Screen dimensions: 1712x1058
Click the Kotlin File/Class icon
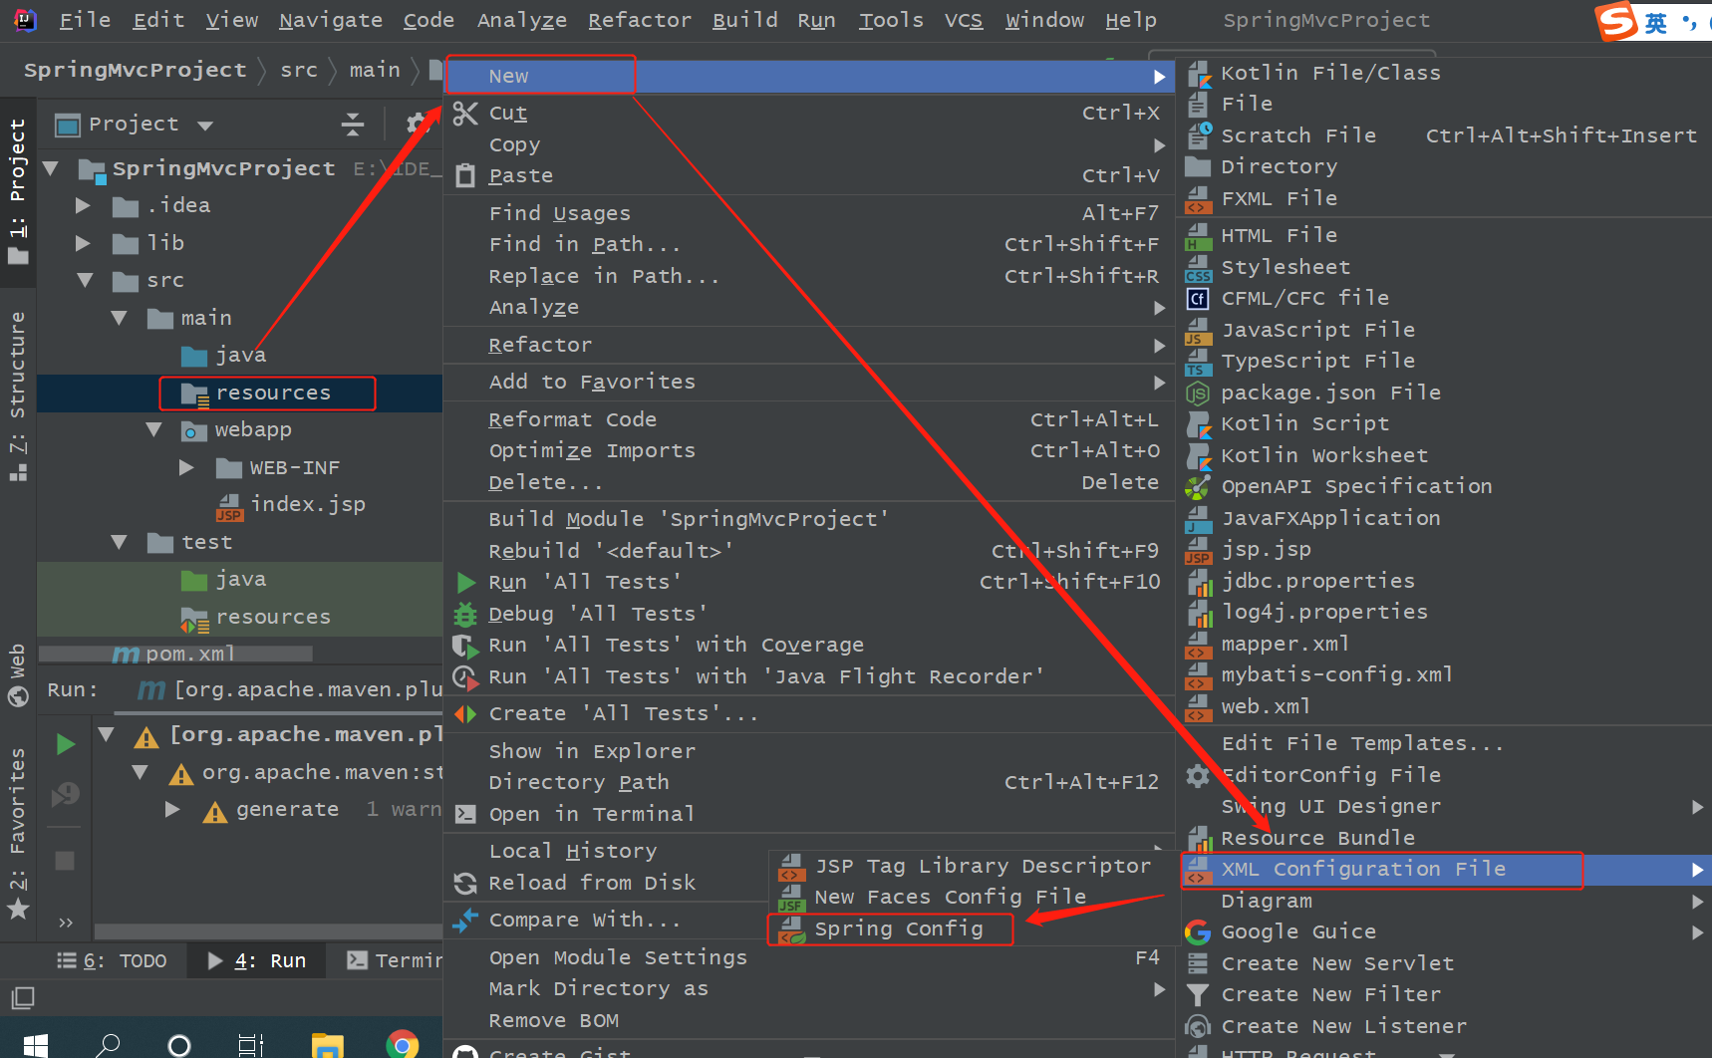(x=1199, y=74)
